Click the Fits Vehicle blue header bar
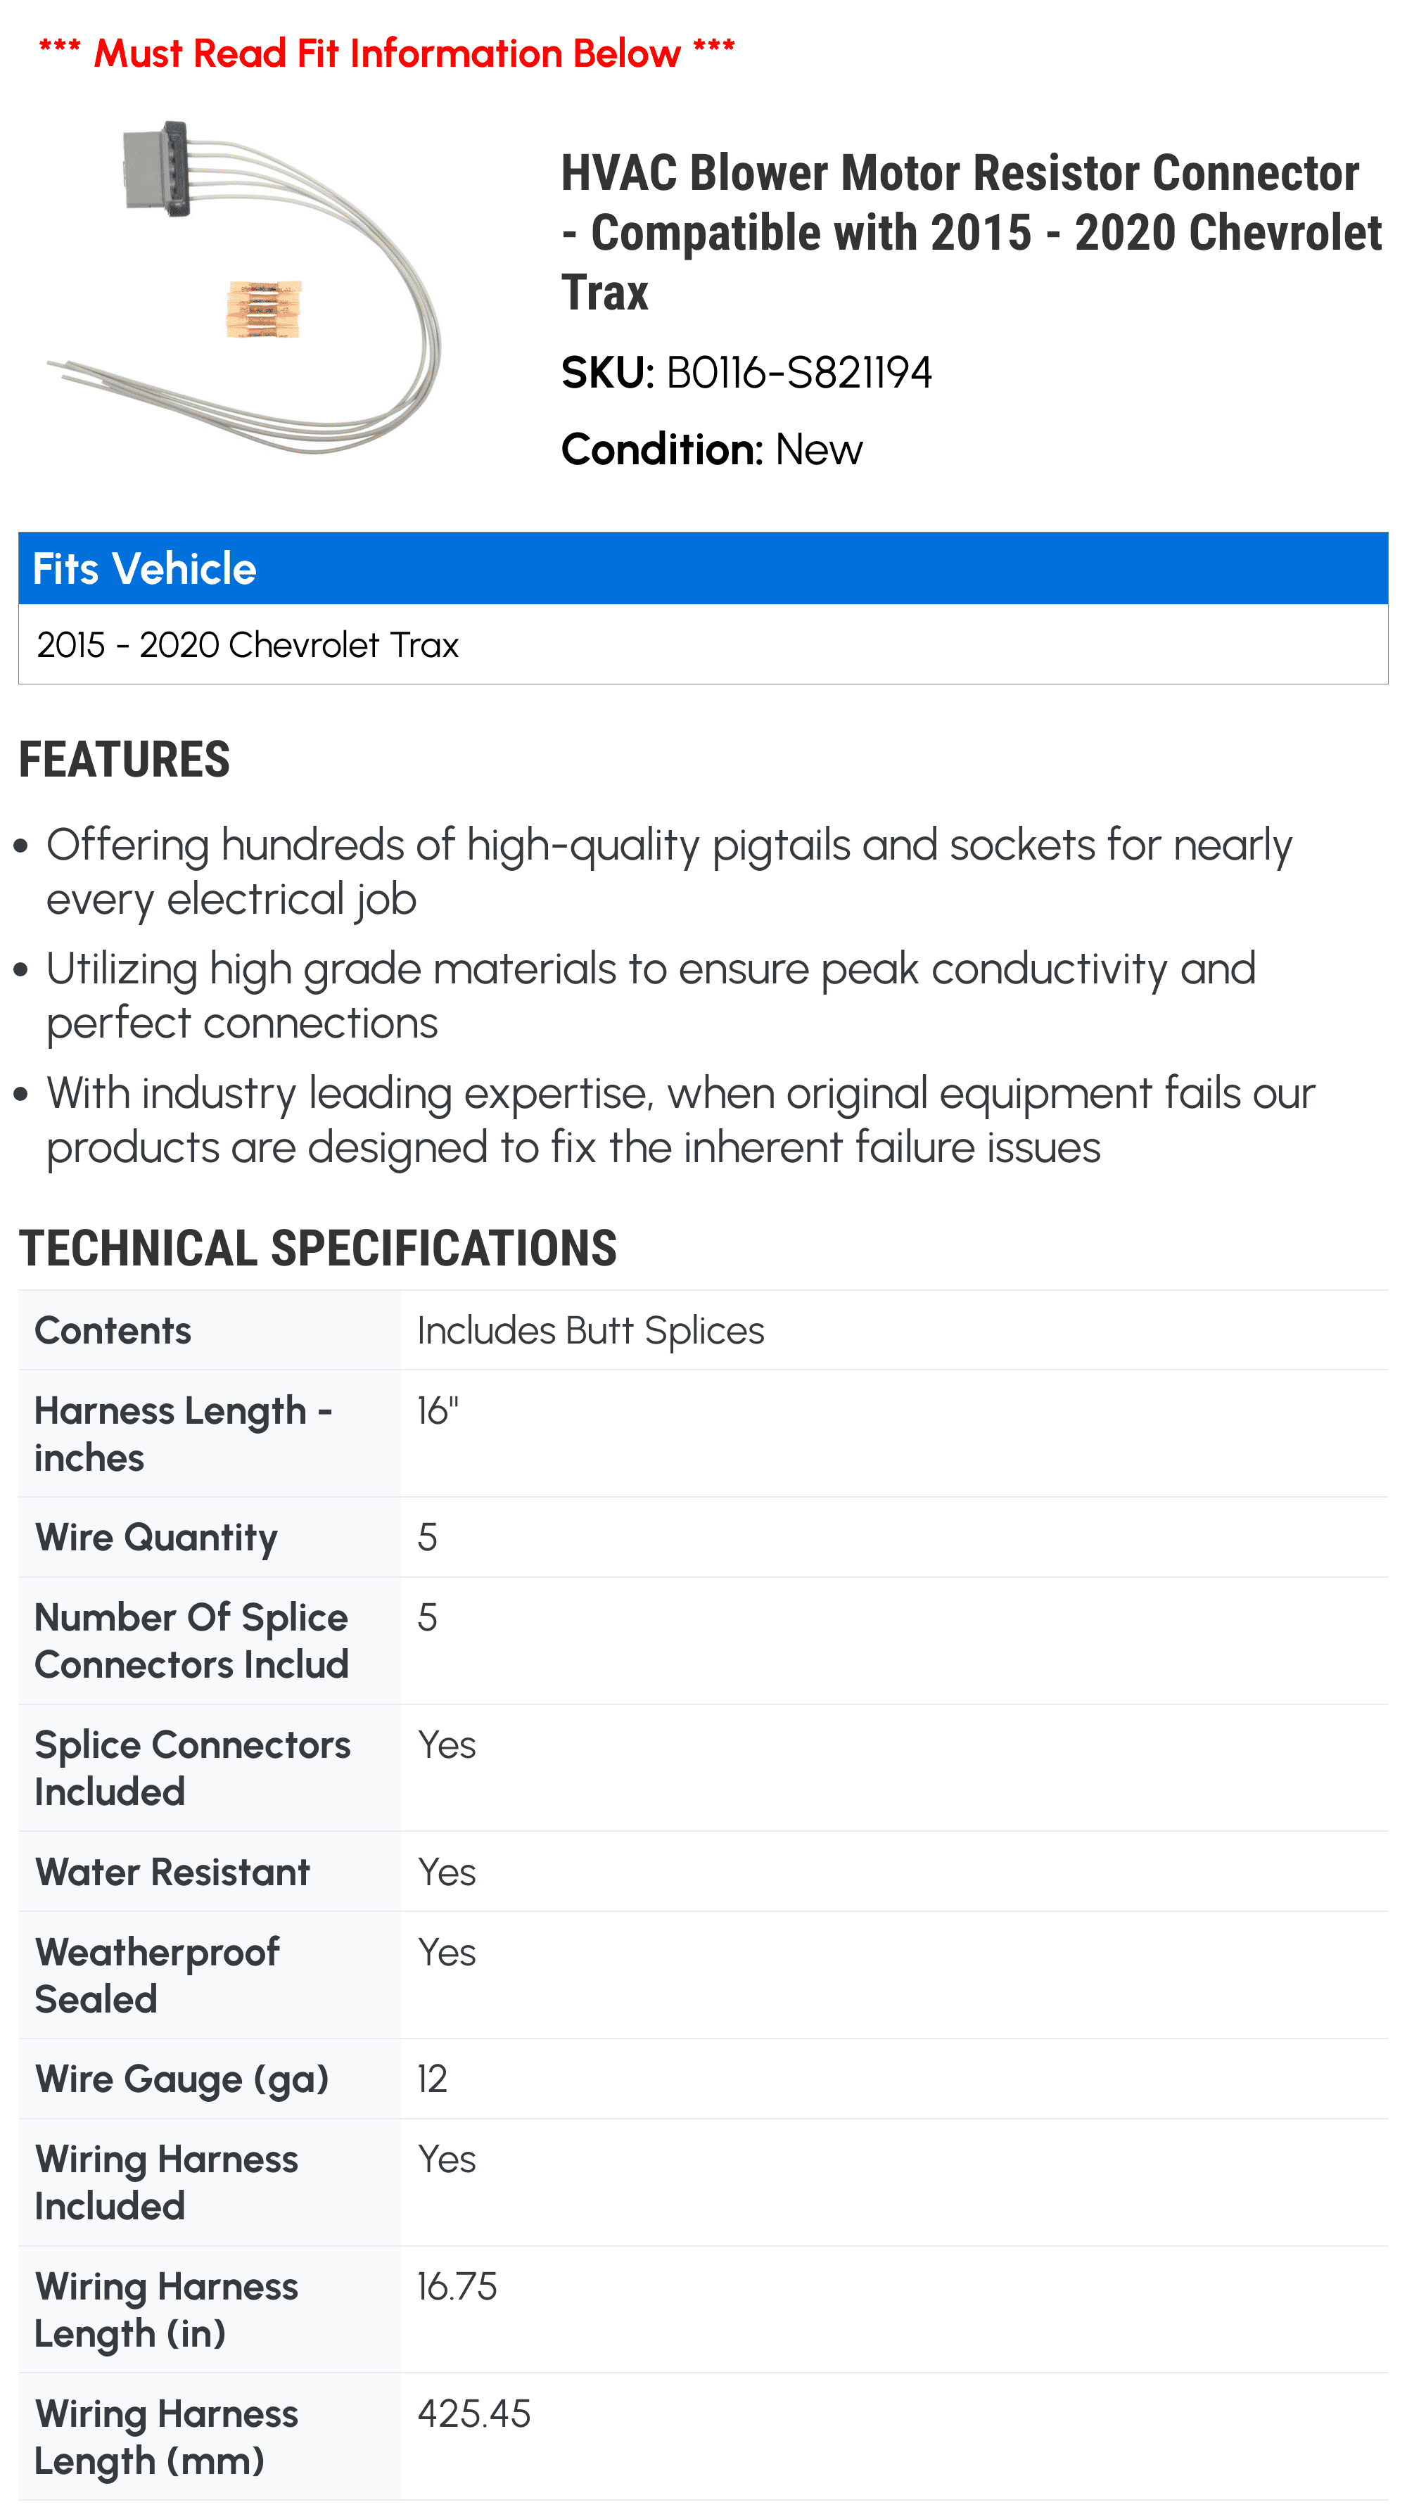The width and height of the screenshot is (1407, 2519). click(x=703, y=568)
